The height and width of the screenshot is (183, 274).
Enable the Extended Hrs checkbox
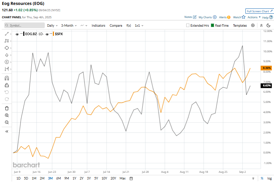188,25
